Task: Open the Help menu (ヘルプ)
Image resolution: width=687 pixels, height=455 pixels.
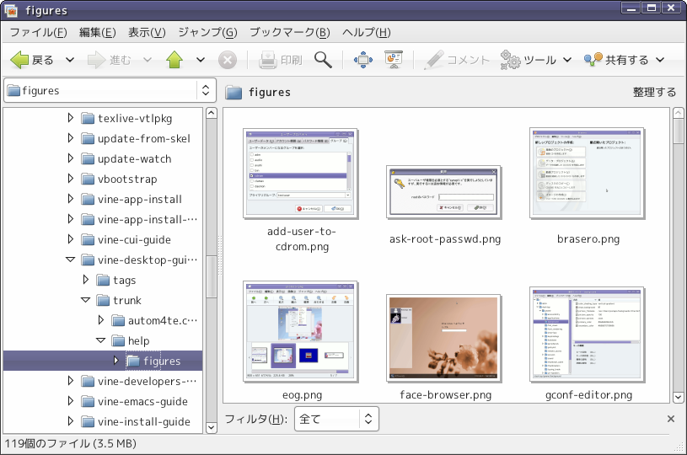Action: (367, 32)
